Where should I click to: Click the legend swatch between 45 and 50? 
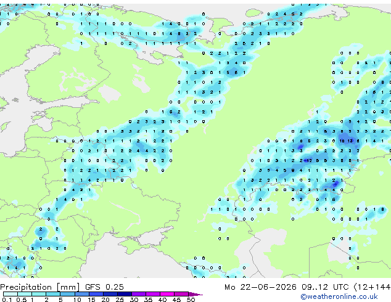[x=181, y=294]
